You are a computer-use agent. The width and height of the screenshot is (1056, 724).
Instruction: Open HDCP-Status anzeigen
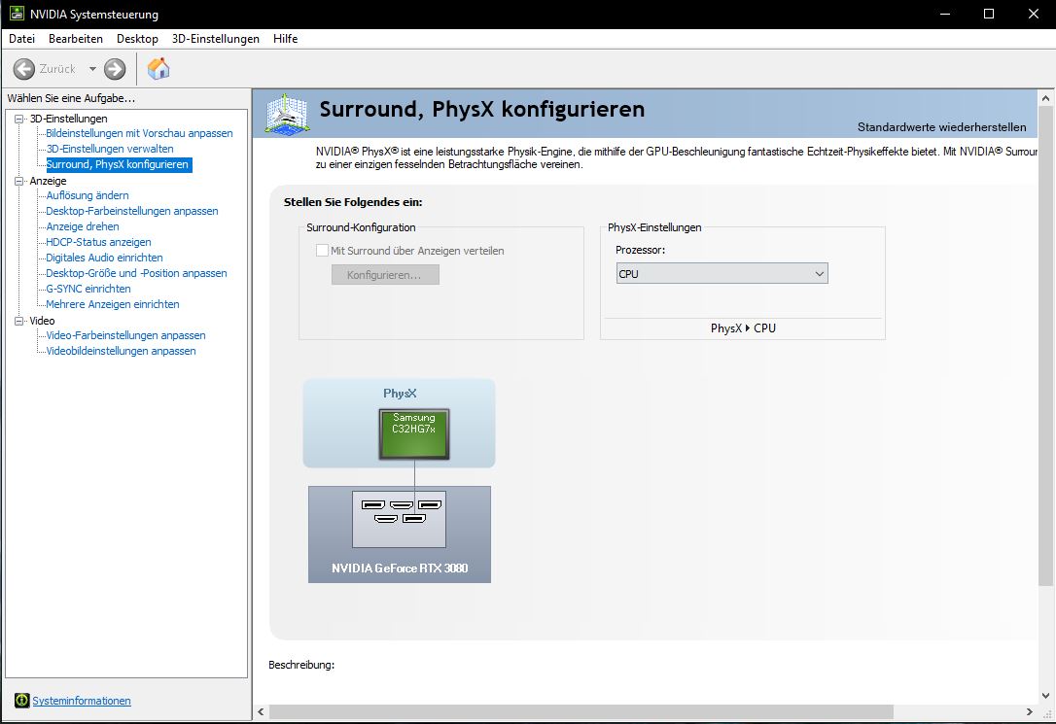98,242
